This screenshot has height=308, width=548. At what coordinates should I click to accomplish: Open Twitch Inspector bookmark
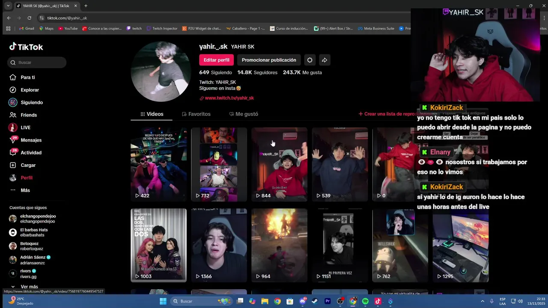pyautogui.click(x=162, y=29)
